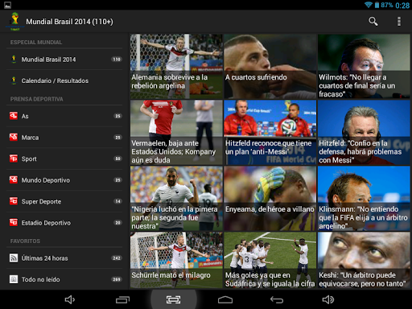Open Calendario / Resultados section
Viewport: 412px width, 309px height.
click(64, 80)
